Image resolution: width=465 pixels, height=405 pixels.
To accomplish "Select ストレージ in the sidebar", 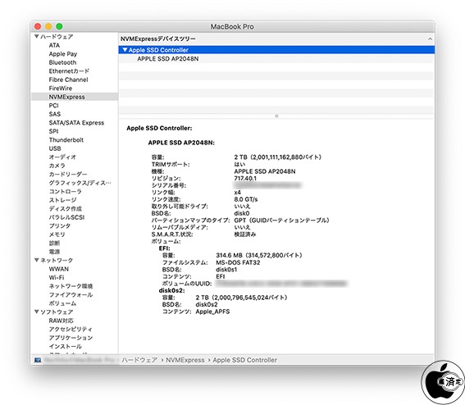I will [62, 200].
